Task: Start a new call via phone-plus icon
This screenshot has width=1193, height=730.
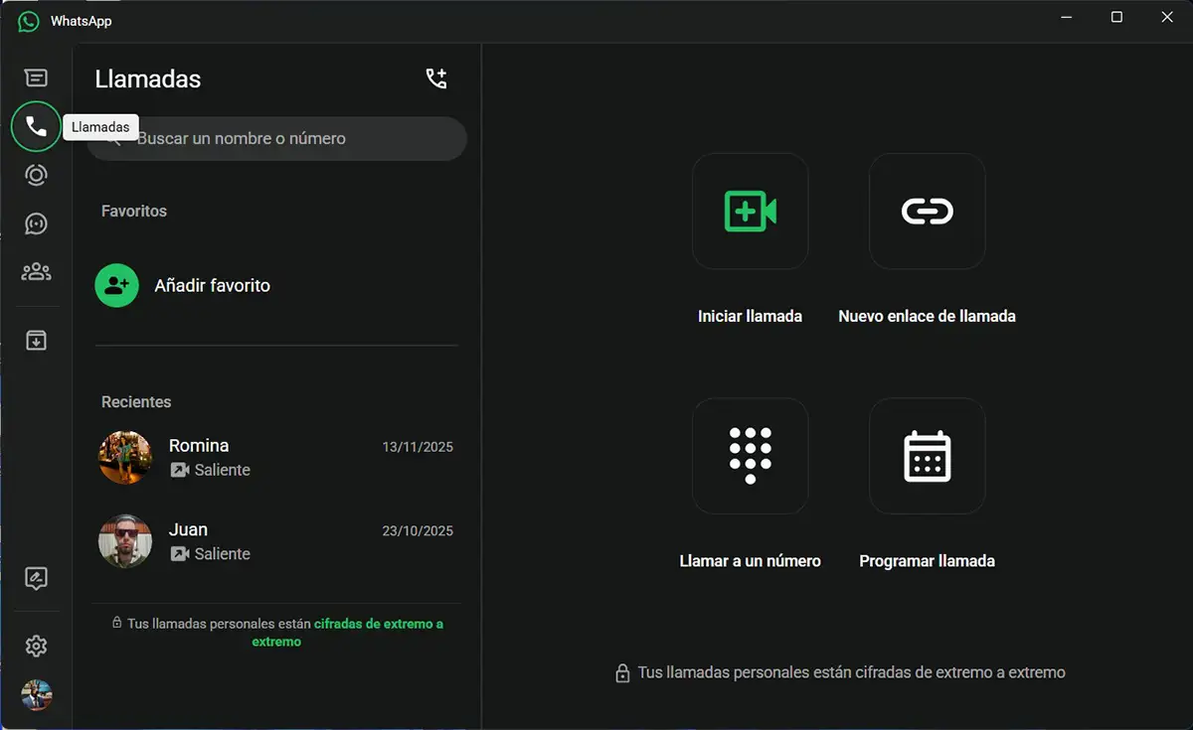Action: point(436,77)
